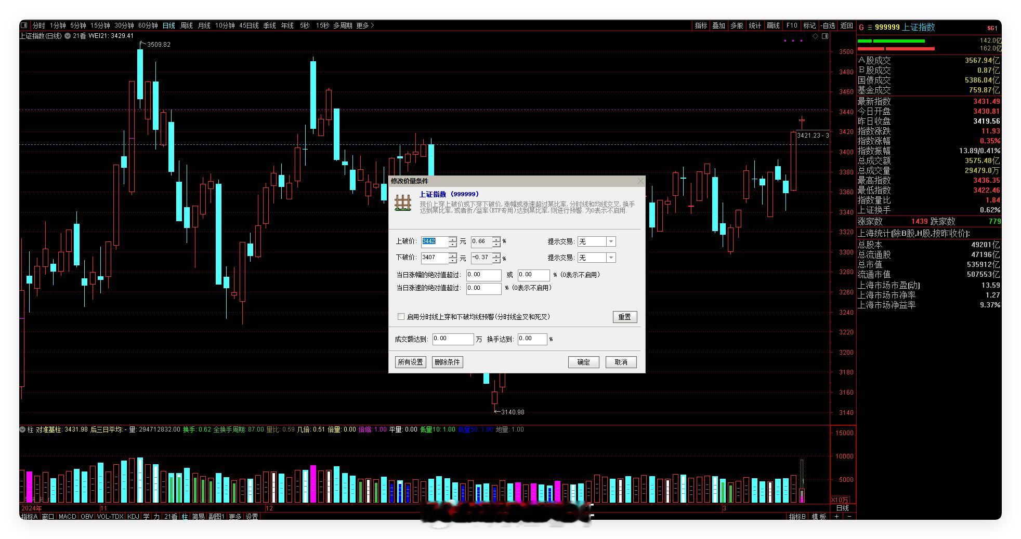Collapse volume sub-chart indicator arrow
The width and height of the screenshot is (1021, 539).
click(22, 429)
